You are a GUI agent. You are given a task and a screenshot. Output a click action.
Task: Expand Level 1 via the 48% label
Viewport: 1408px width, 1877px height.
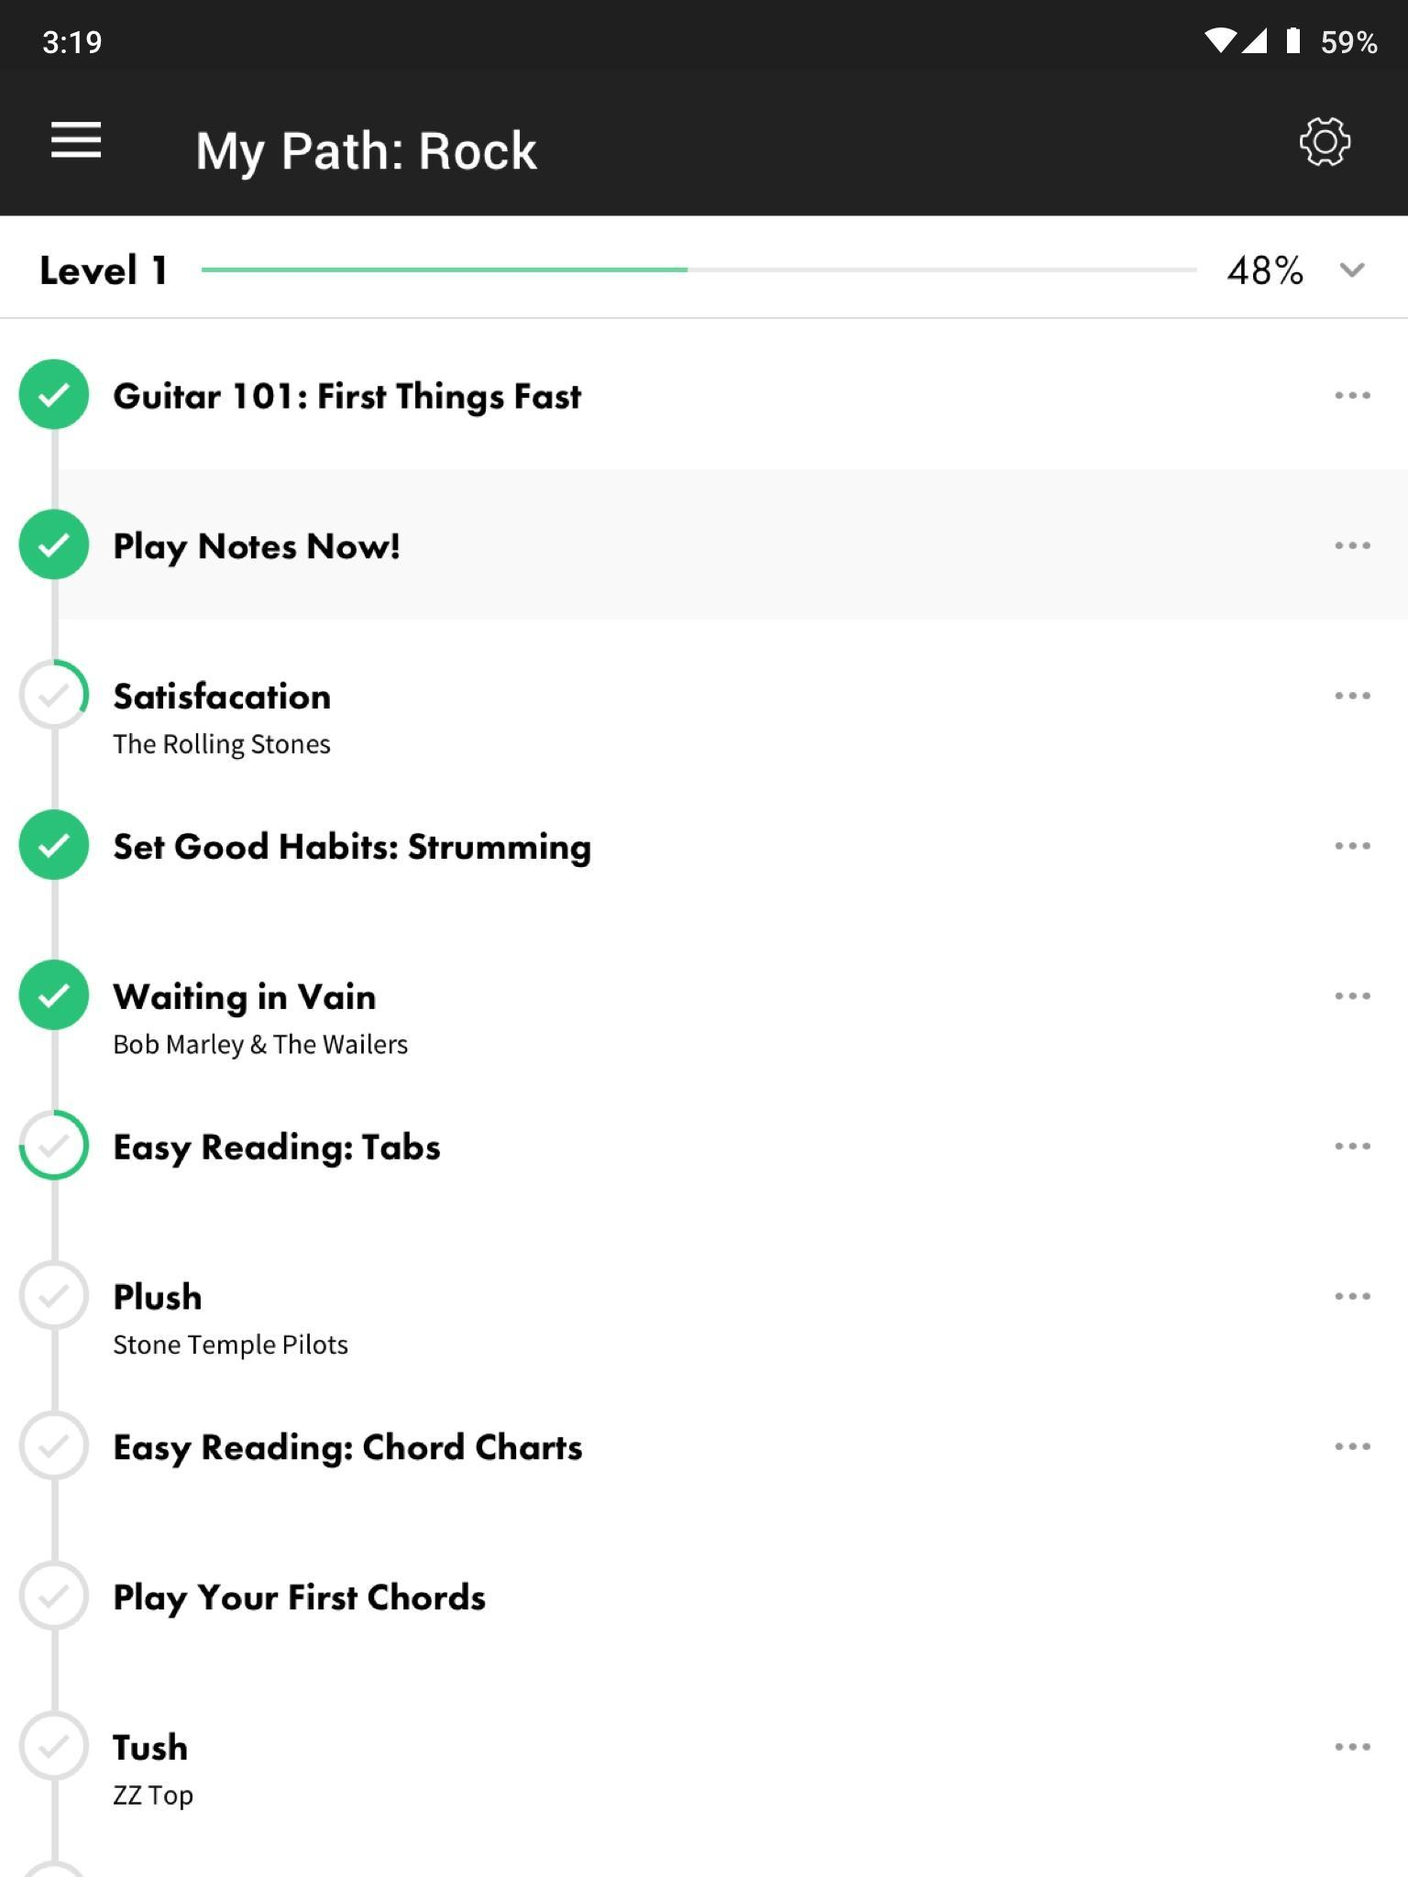[1265, 270]
